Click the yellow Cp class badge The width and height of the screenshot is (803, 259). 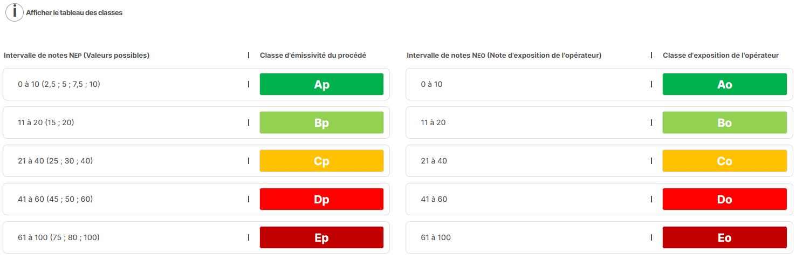(321, 161)
